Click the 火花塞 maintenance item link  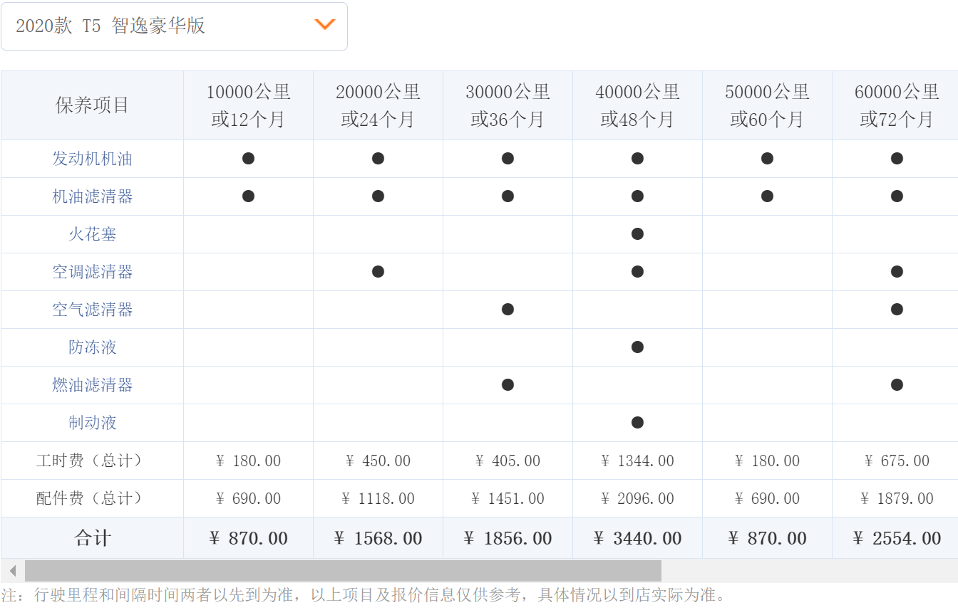[92, 234]
